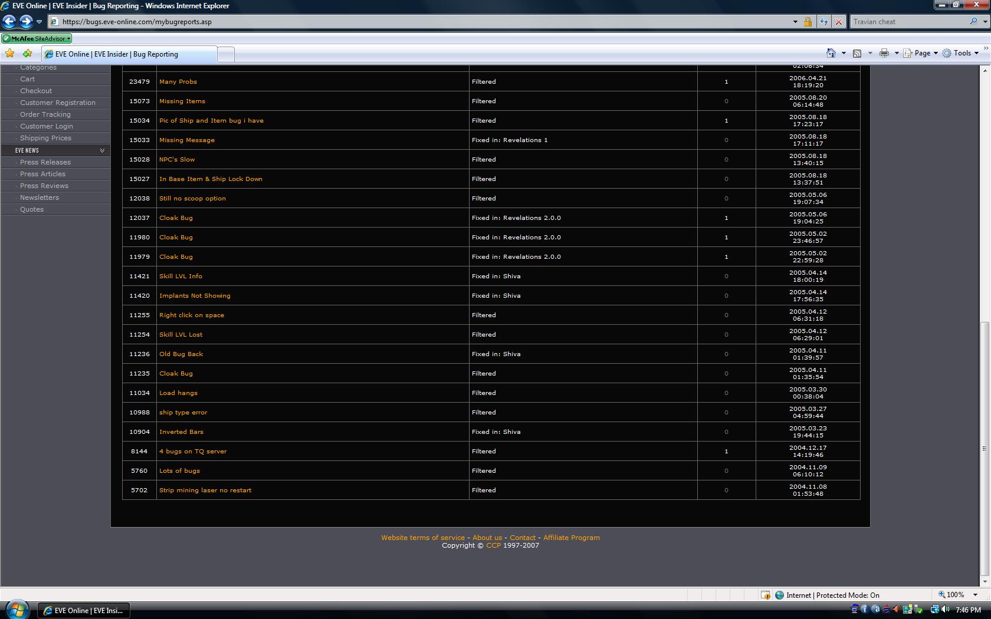This screenshot has height=619, width=991.
Task: Click the security lock icon in address bar
Action: [x=808, y=22]
